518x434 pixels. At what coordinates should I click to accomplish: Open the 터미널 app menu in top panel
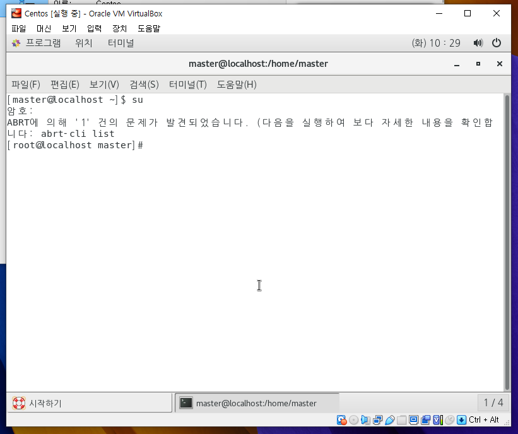click(x=121, y=43)
